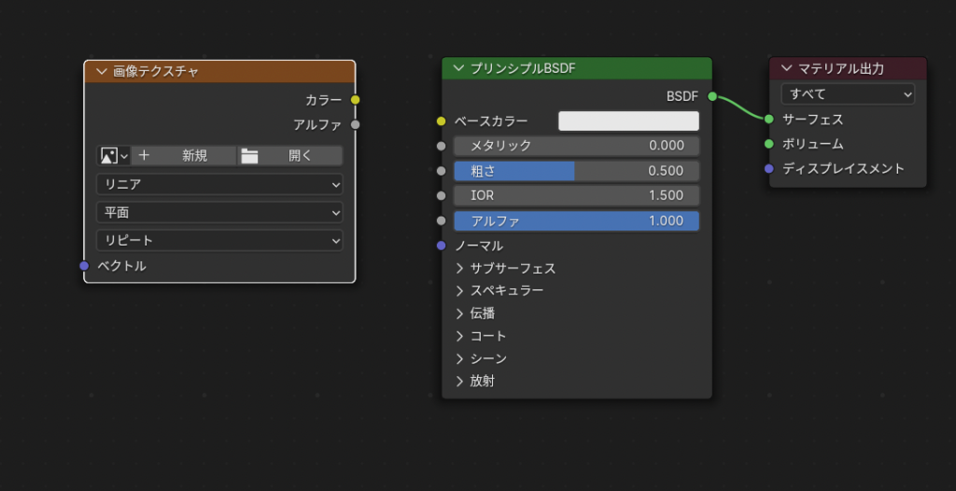Click the purple ベクトル input socket
Screen dimensions: 956x491
[x=84, y=266]
